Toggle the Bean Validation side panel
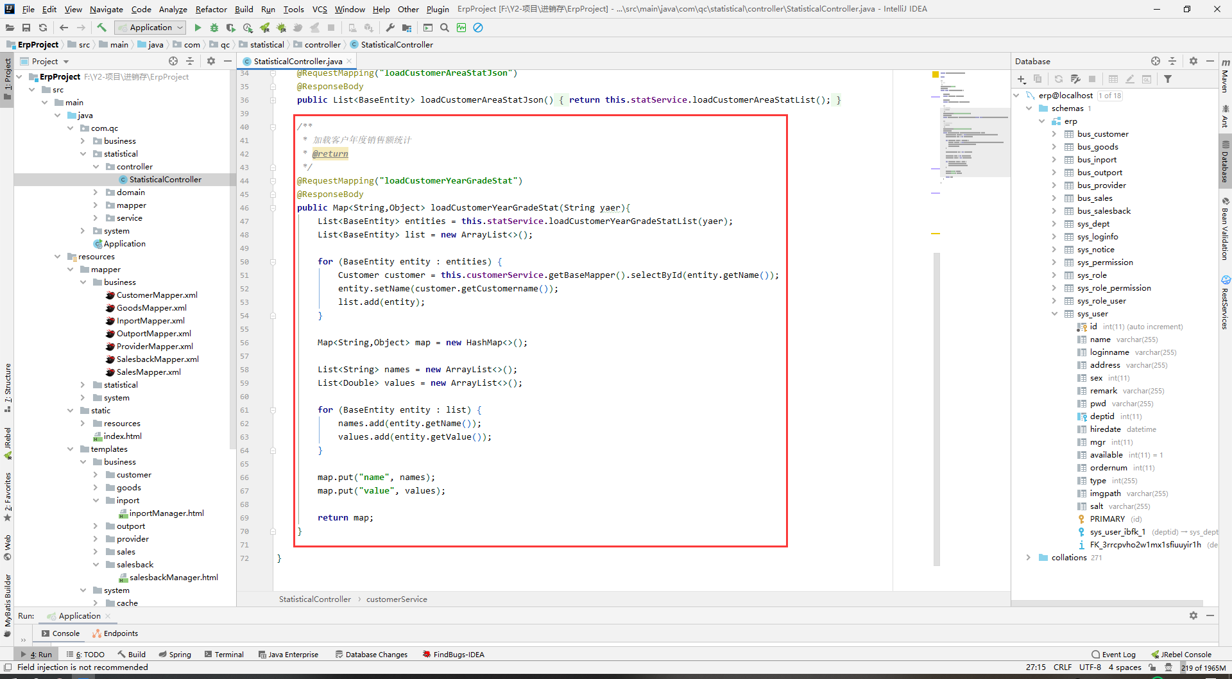Image resolution: width=1232 pixels, height=679 pixels. [x=1225, y=230]
